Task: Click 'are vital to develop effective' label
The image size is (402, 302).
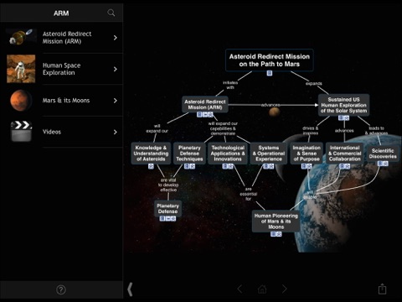Action: [x=168, y=185]
